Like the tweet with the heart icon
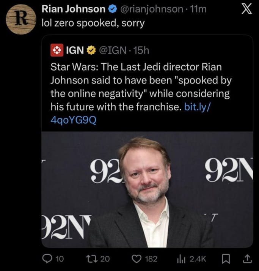Image resolution: width=259 pixels, height=271 pixels. click(x=136, y=259)
